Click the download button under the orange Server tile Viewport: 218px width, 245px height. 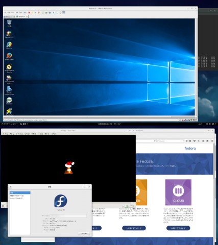[x=134, y=228]
